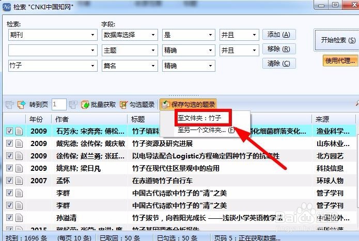Viewport: 359px width, 241px height.
Task: Click the next page icon after page box
Action: click(x=73, y=105)
